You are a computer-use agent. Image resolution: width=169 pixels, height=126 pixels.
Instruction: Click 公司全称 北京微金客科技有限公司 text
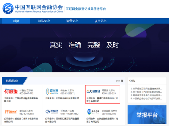point(62,98)
